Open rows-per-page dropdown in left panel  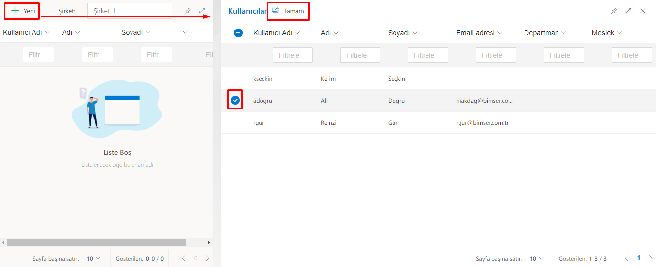(93, 258)
